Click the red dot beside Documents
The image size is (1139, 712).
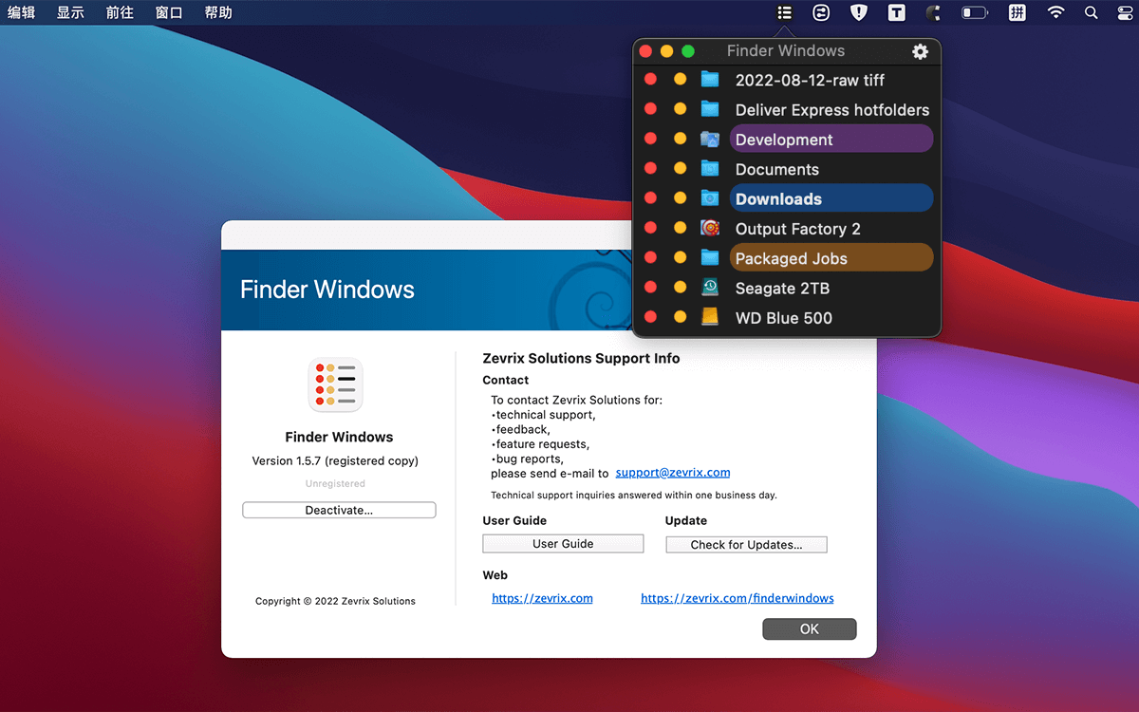[x=650, y=168]
